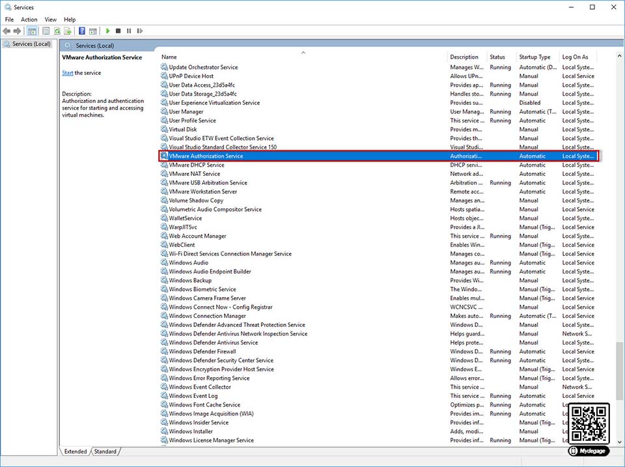
Task: Select Visual Studio ETW Event Collection Service
Action: [379, 138]
